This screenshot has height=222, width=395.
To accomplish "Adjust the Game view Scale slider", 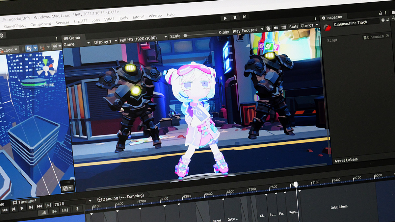I will 201,35.
